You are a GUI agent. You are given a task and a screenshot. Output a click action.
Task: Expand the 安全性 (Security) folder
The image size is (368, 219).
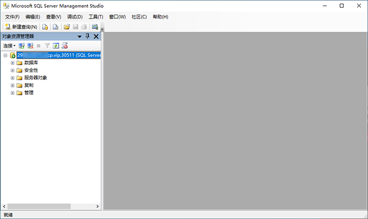13,70
